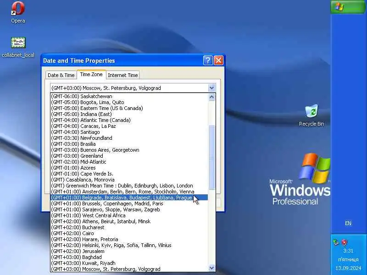The height and width of the screenshot is (275, 367).
Task: Select Brussels, Copenhagen, Madrid, Paris
Action: [129, 203]
